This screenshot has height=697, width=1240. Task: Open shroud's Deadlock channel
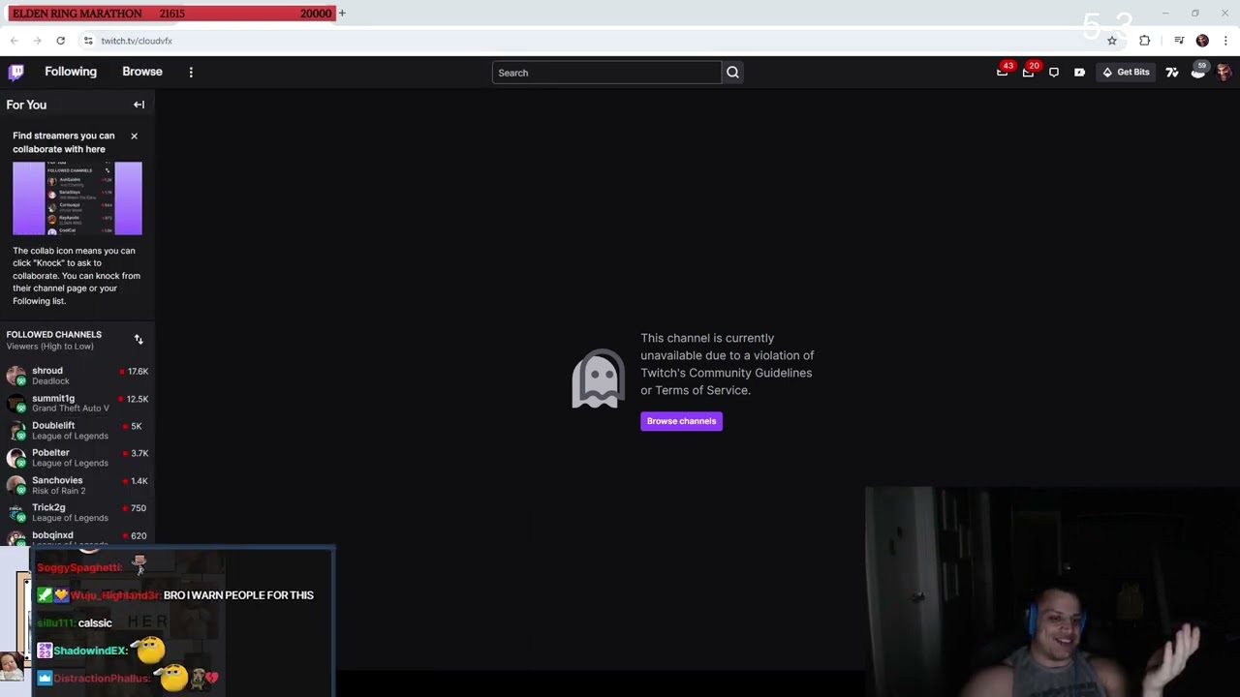(x=77, y=376)
